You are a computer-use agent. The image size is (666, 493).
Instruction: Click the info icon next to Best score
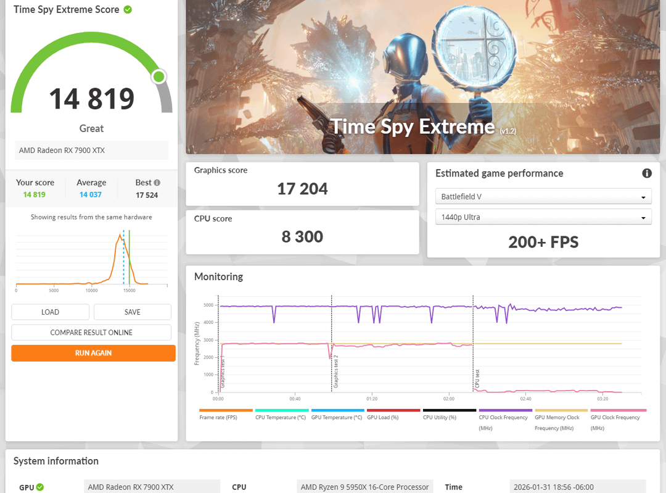pyautogui.click(x=157, y=183)
